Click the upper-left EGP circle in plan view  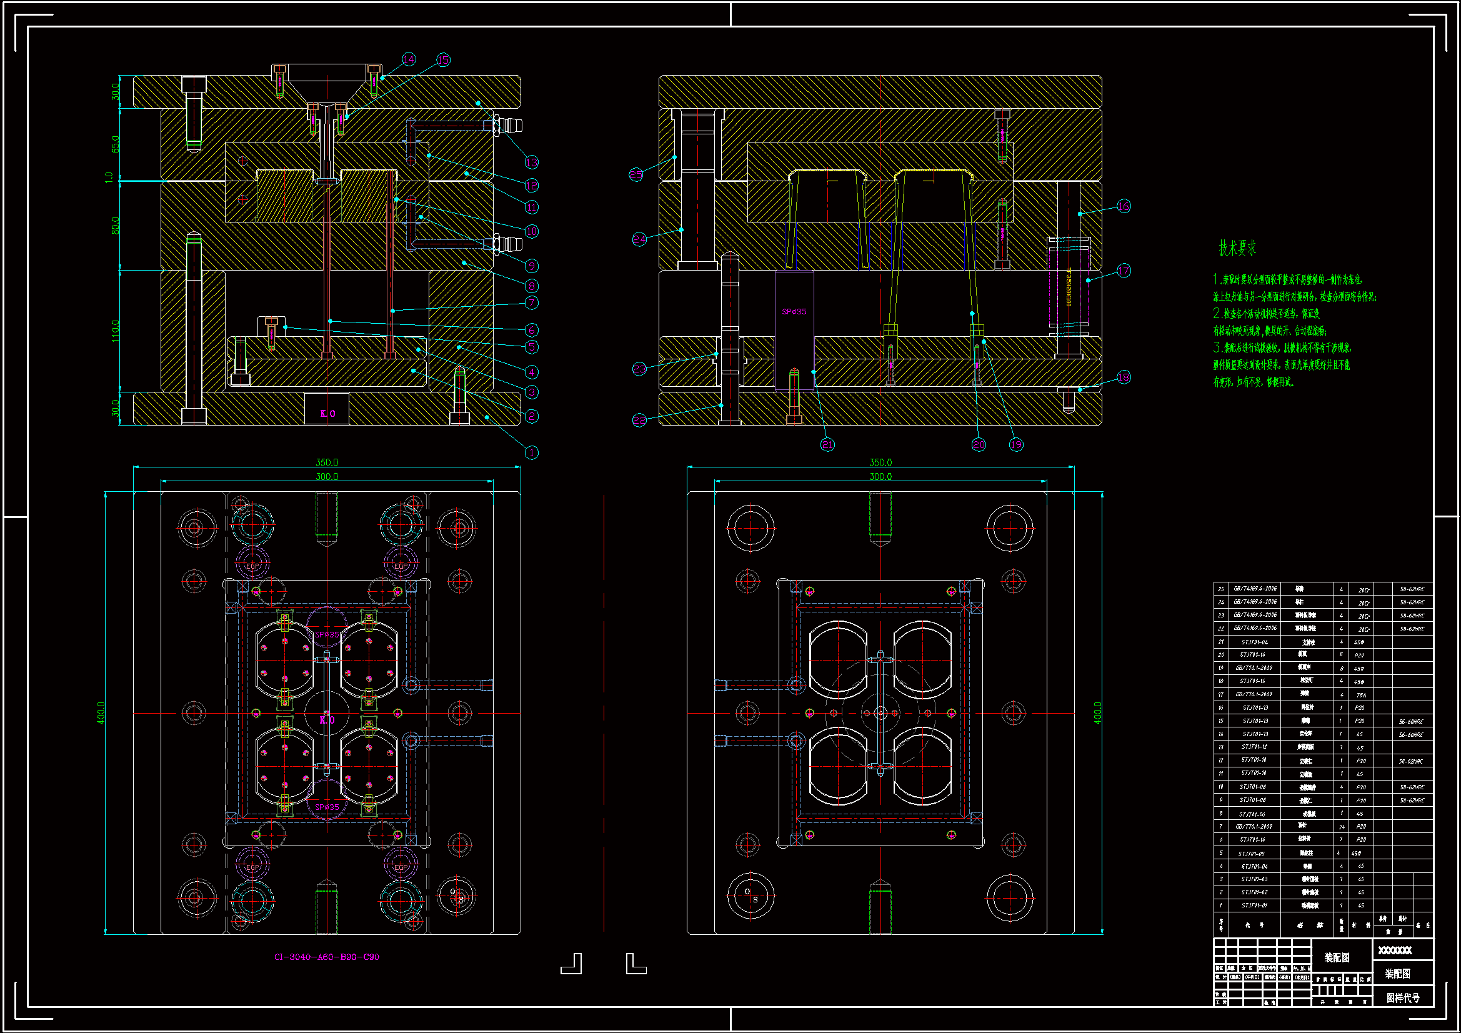click(252, 565)
